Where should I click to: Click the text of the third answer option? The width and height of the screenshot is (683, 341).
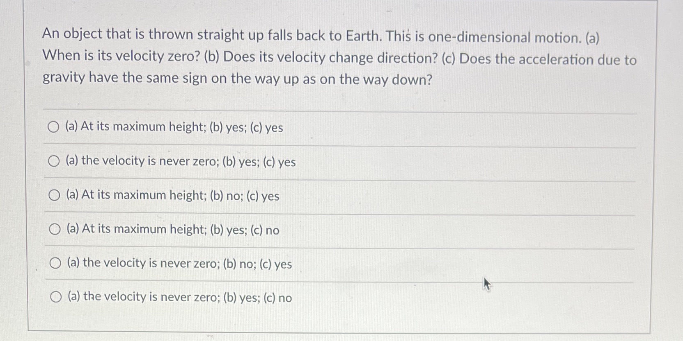[x=172, y=196]
